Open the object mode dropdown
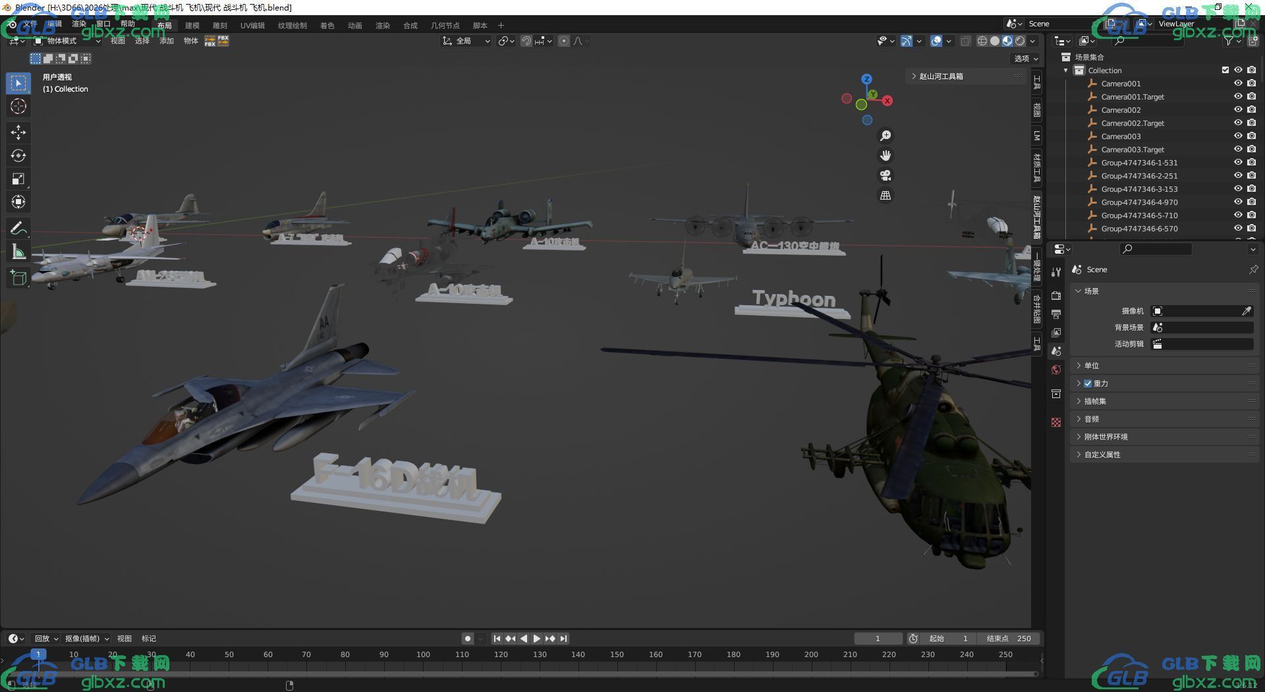1265x692 pixels. tap(67, 41)
